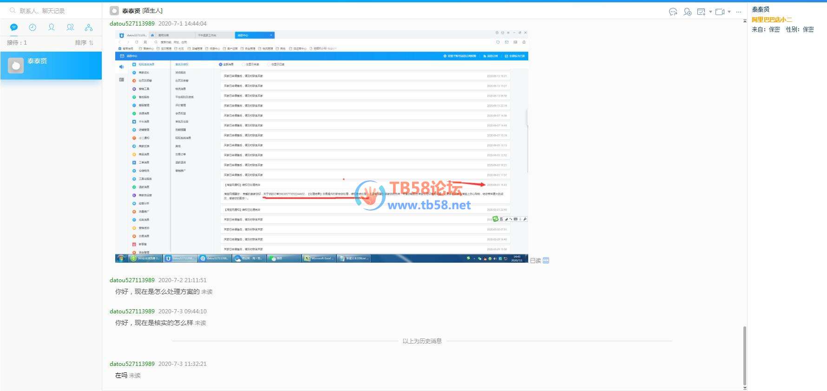Switch to the recent history clock tab
Image resolution: width=827 pixels, height=391 pixels.
pyautogui.click(x=33, y=27)
